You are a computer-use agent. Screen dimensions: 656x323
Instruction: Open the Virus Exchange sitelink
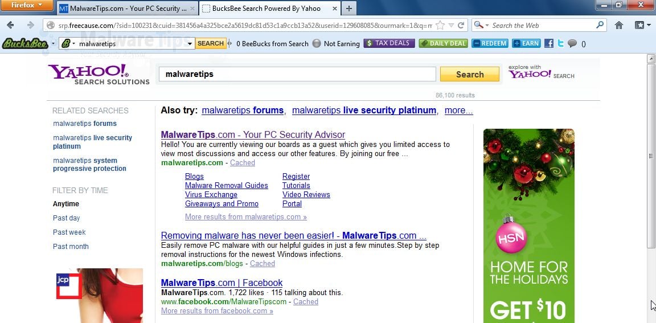pos(211,195)
